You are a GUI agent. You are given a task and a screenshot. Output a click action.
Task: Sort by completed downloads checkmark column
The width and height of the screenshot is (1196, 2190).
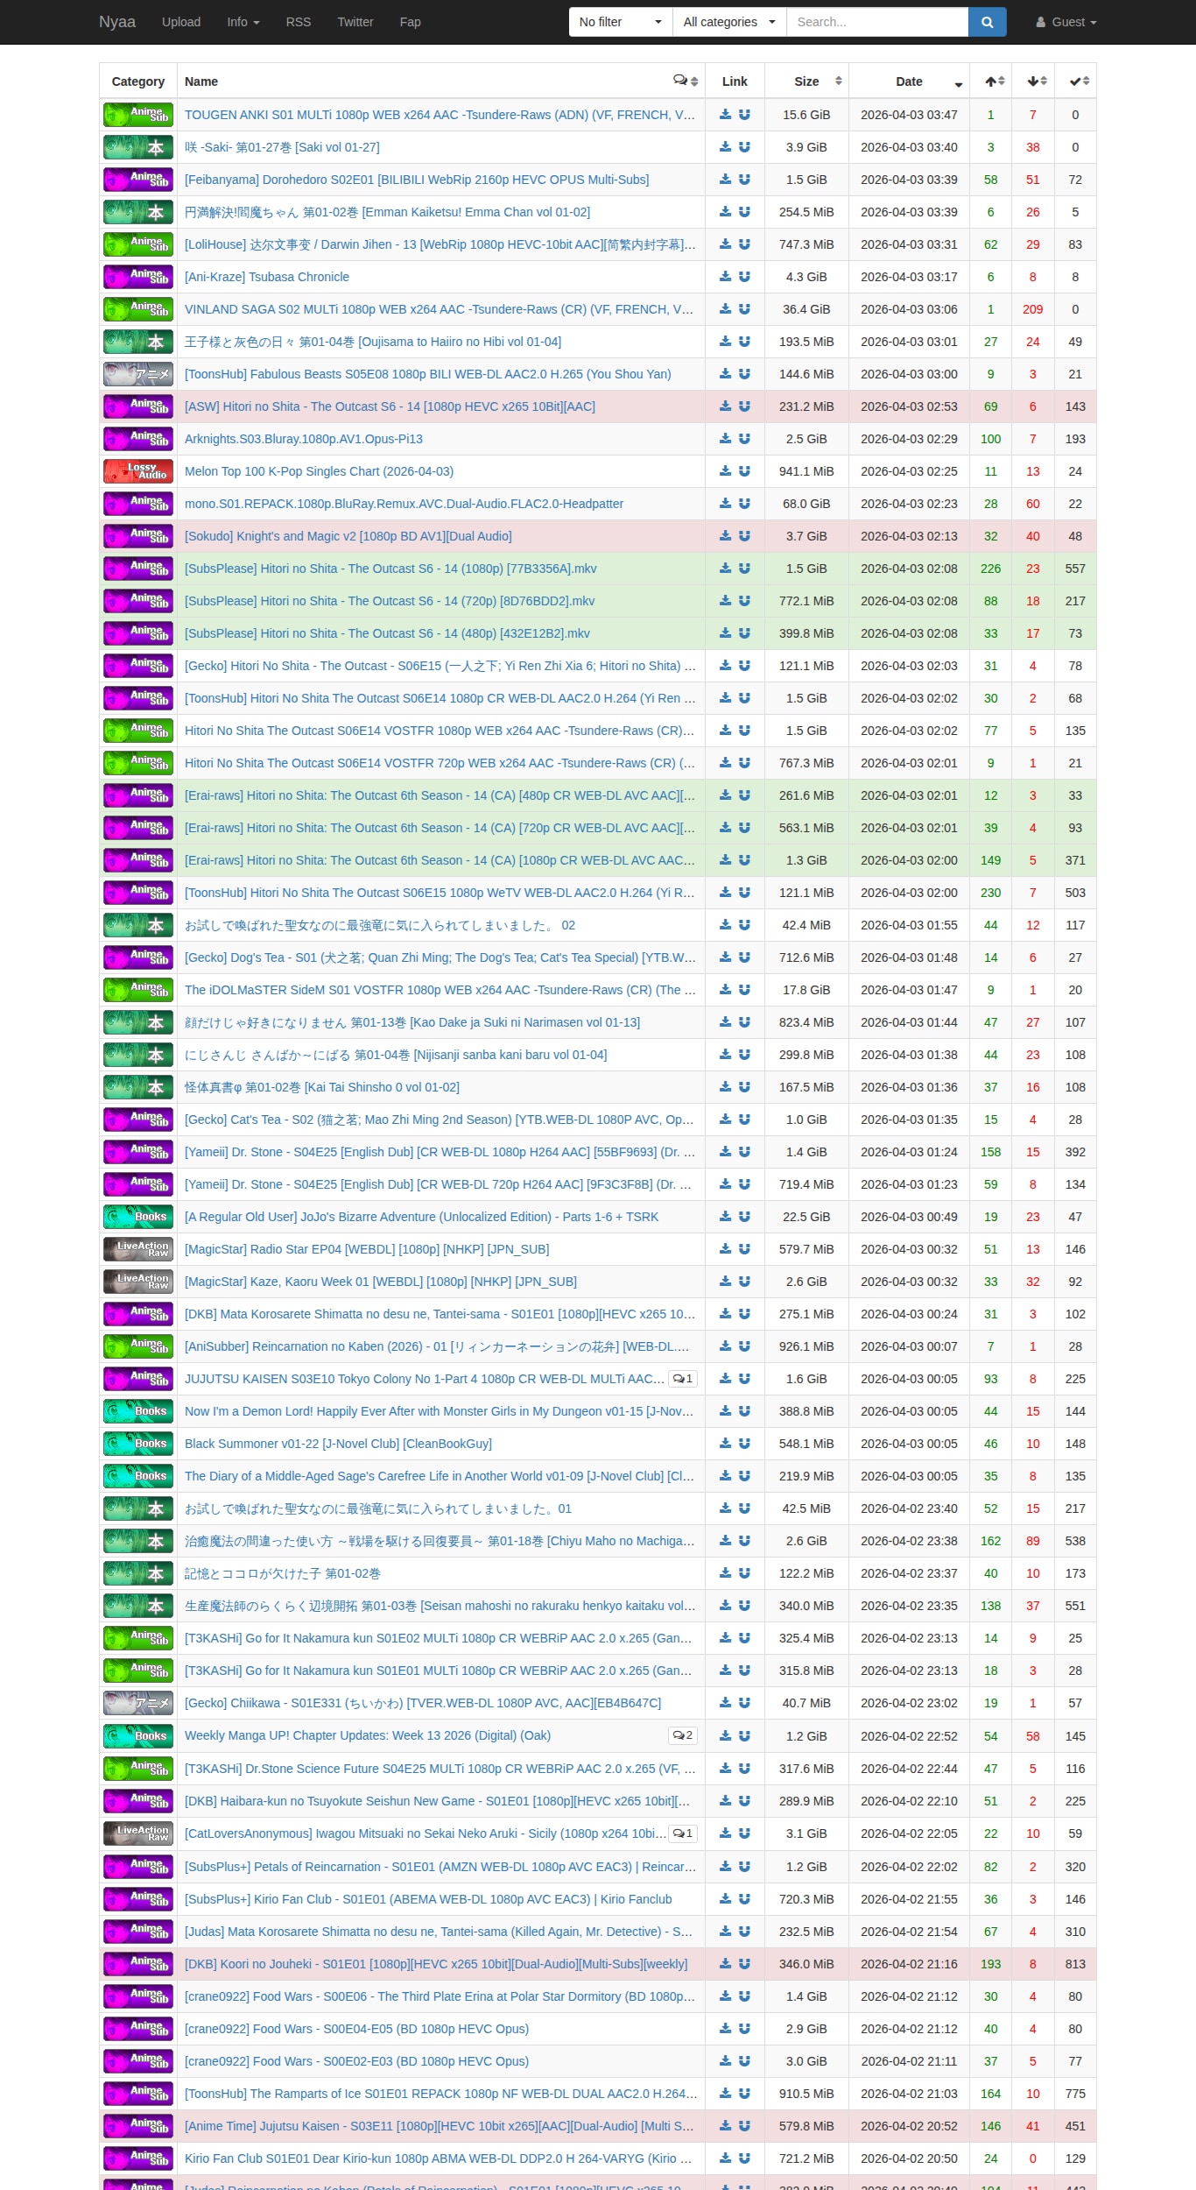click(1075, 81)
